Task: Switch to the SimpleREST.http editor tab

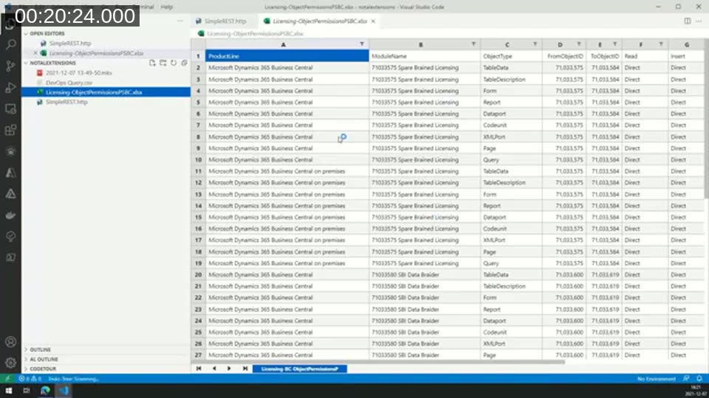Action: pos(225,21)
